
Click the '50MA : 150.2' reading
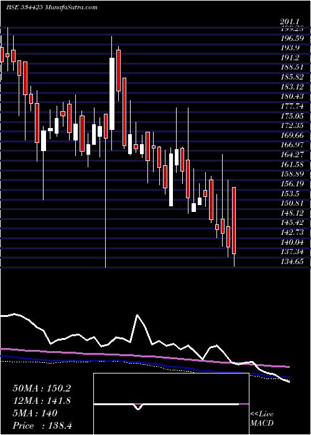(x=42, y=388)
